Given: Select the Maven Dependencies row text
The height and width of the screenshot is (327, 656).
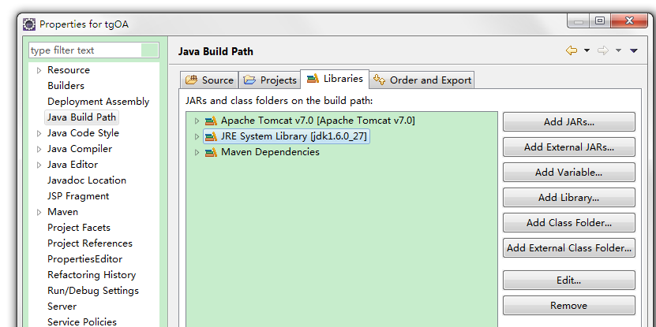Looking at the screenshot, I should (270, 152).
